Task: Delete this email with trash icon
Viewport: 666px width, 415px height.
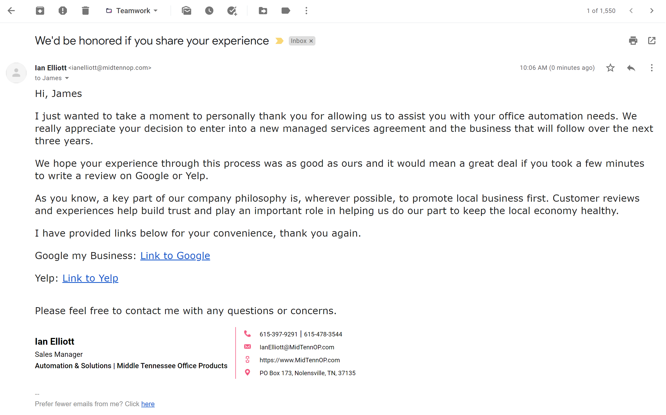Action: coord(86,11)
